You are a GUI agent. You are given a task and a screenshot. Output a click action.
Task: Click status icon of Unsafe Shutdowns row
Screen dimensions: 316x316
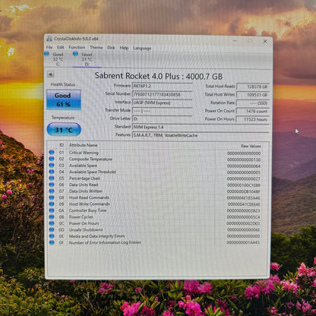coord(52,229)
